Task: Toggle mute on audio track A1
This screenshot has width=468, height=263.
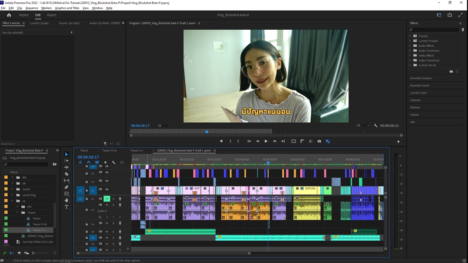Action: click(107, 199)
